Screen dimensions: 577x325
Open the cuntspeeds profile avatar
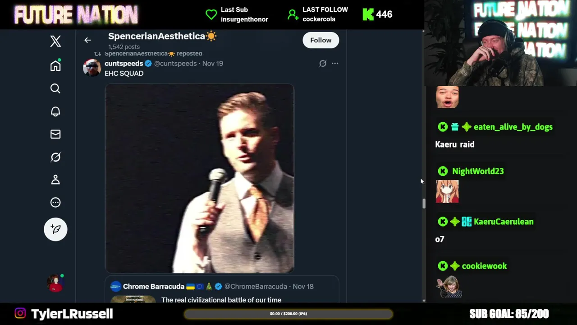(92, 68)
